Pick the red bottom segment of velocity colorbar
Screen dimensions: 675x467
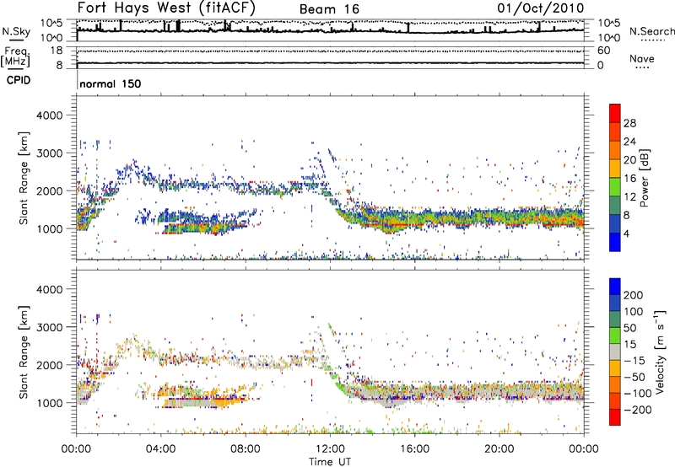pos(615,417)
